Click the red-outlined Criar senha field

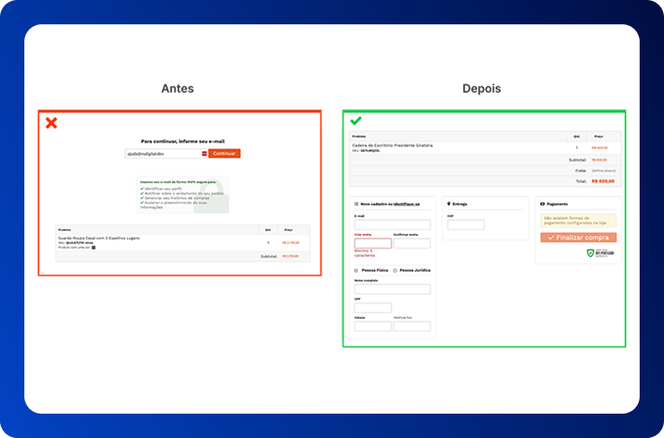tap(373, 243)
